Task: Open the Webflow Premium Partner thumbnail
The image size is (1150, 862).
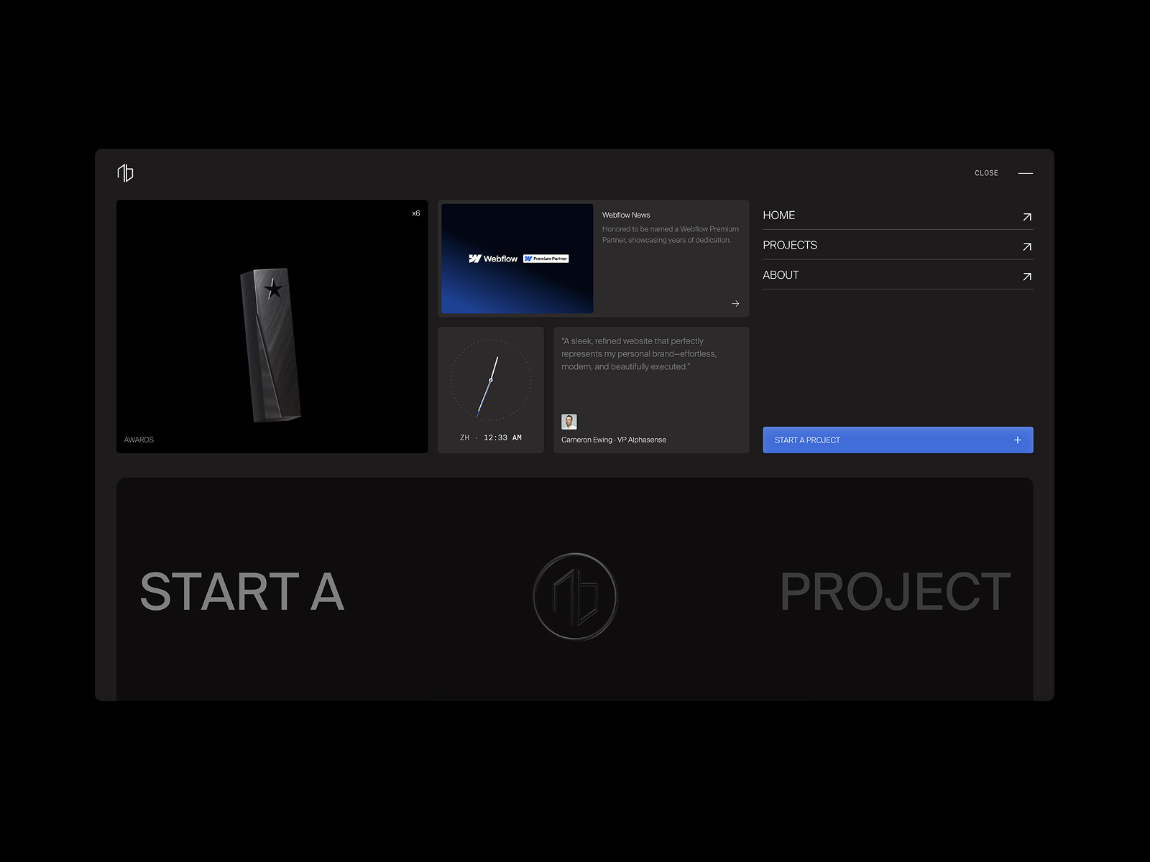Action: (517, 259)
